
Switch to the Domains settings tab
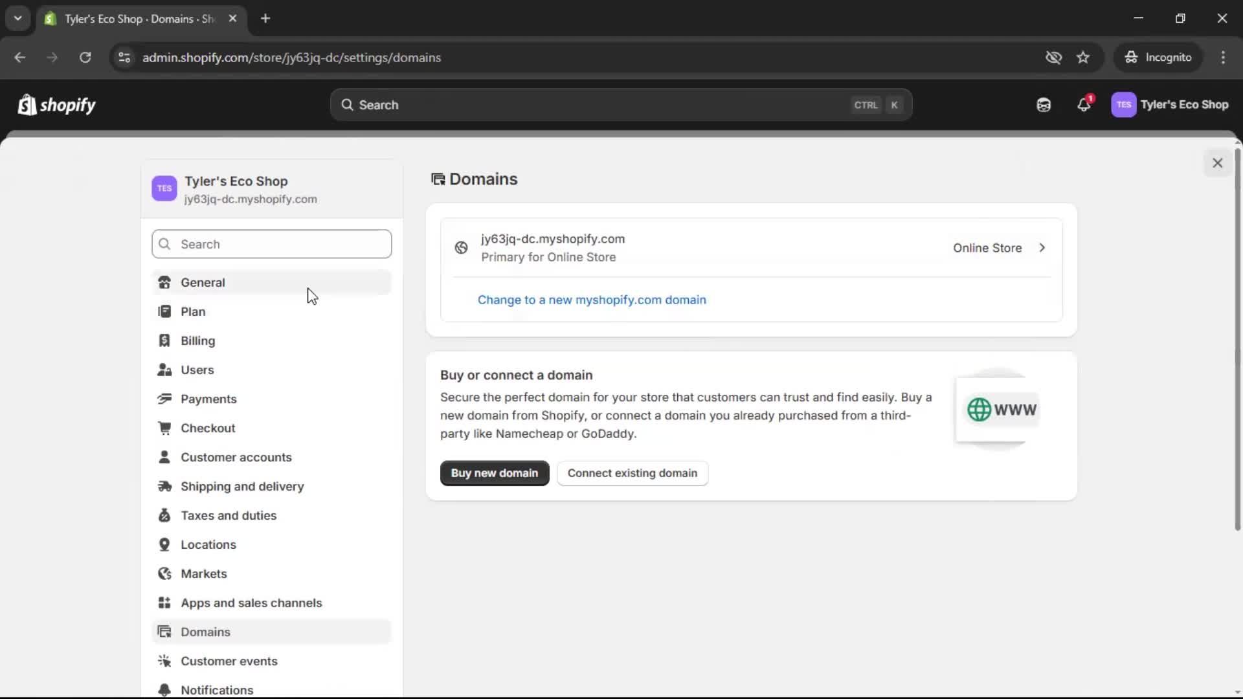pyautogui.click(x=205, y=632)
